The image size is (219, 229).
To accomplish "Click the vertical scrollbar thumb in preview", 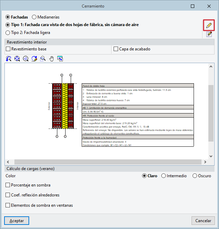I will 211,113.
